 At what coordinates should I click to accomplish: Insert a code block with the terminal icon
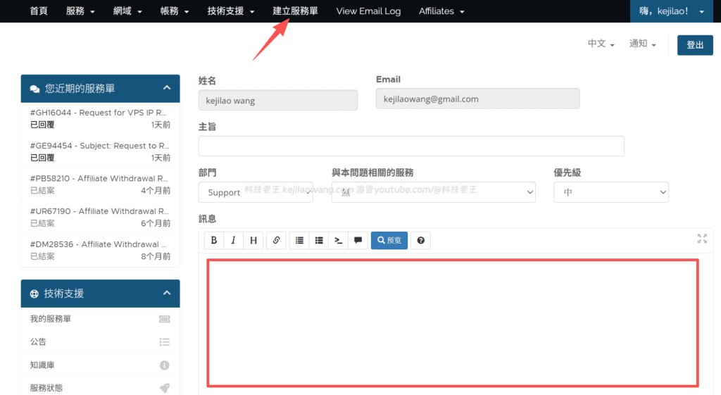[339, 240]
